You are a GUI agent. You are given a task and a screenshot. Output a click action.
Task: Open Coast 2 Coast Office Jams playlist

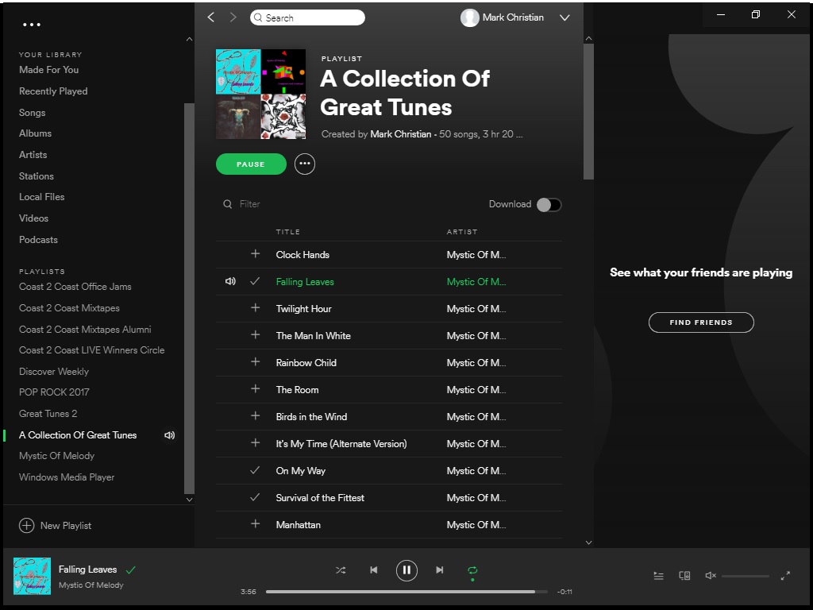(x=75, y=286)
